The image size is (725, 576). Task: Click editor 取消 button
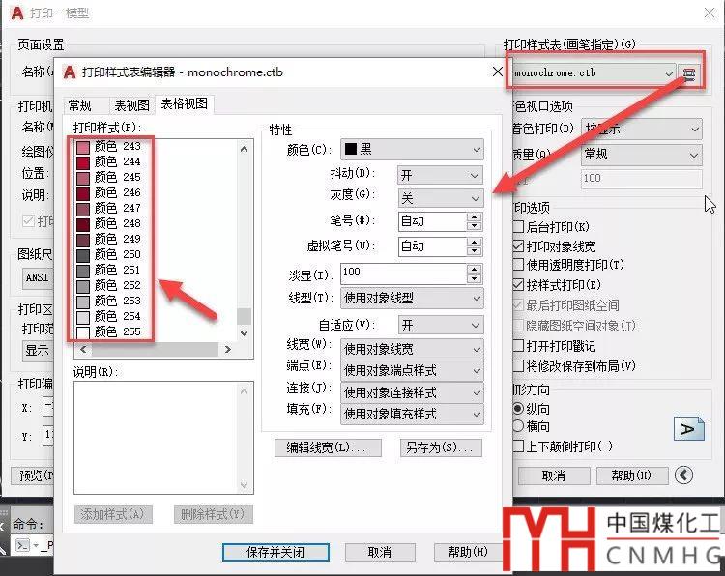380,552
